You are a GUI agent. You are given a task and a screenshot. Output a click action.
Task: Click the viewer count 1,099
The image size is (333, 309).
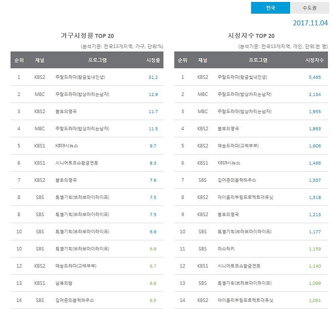[315, 283]
